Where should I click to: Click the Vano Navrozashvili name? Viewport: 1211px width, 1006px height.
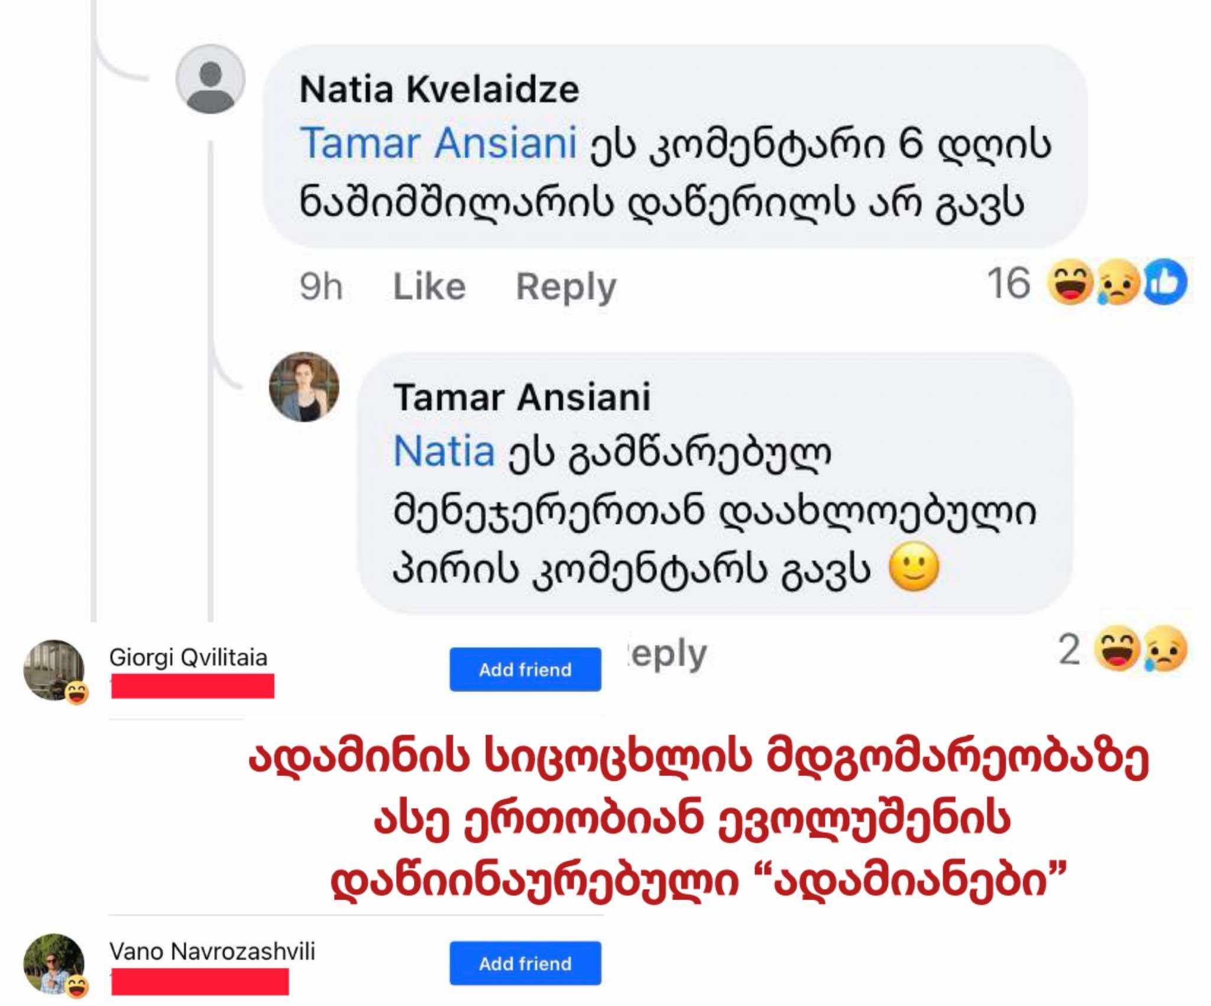click(212, 951)
